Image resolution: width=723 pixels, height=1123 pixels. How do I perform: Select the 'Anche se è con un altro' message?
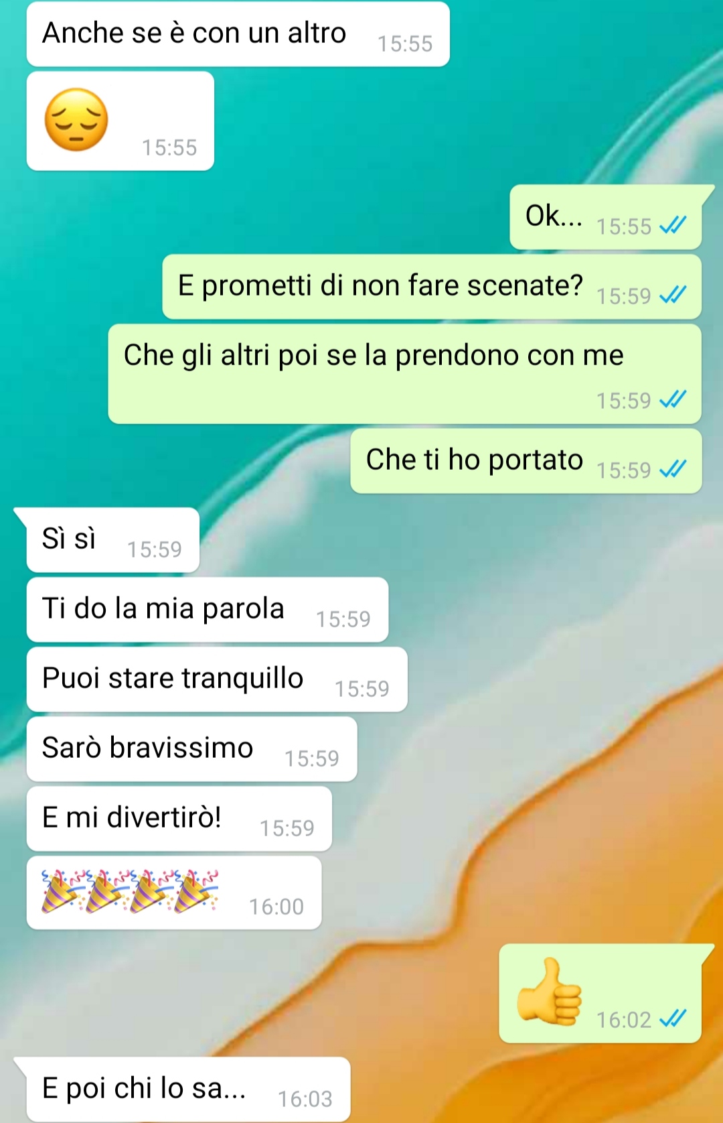coord(238,34)
